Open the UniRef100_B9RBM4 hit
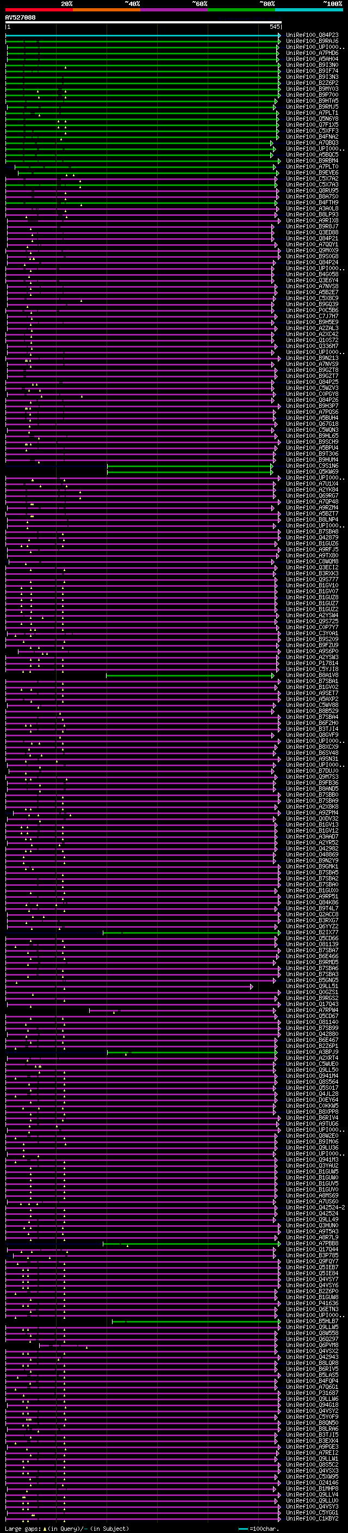This screenshot has height=1533, width=348. pyautogui.click(x=312, y=160)
